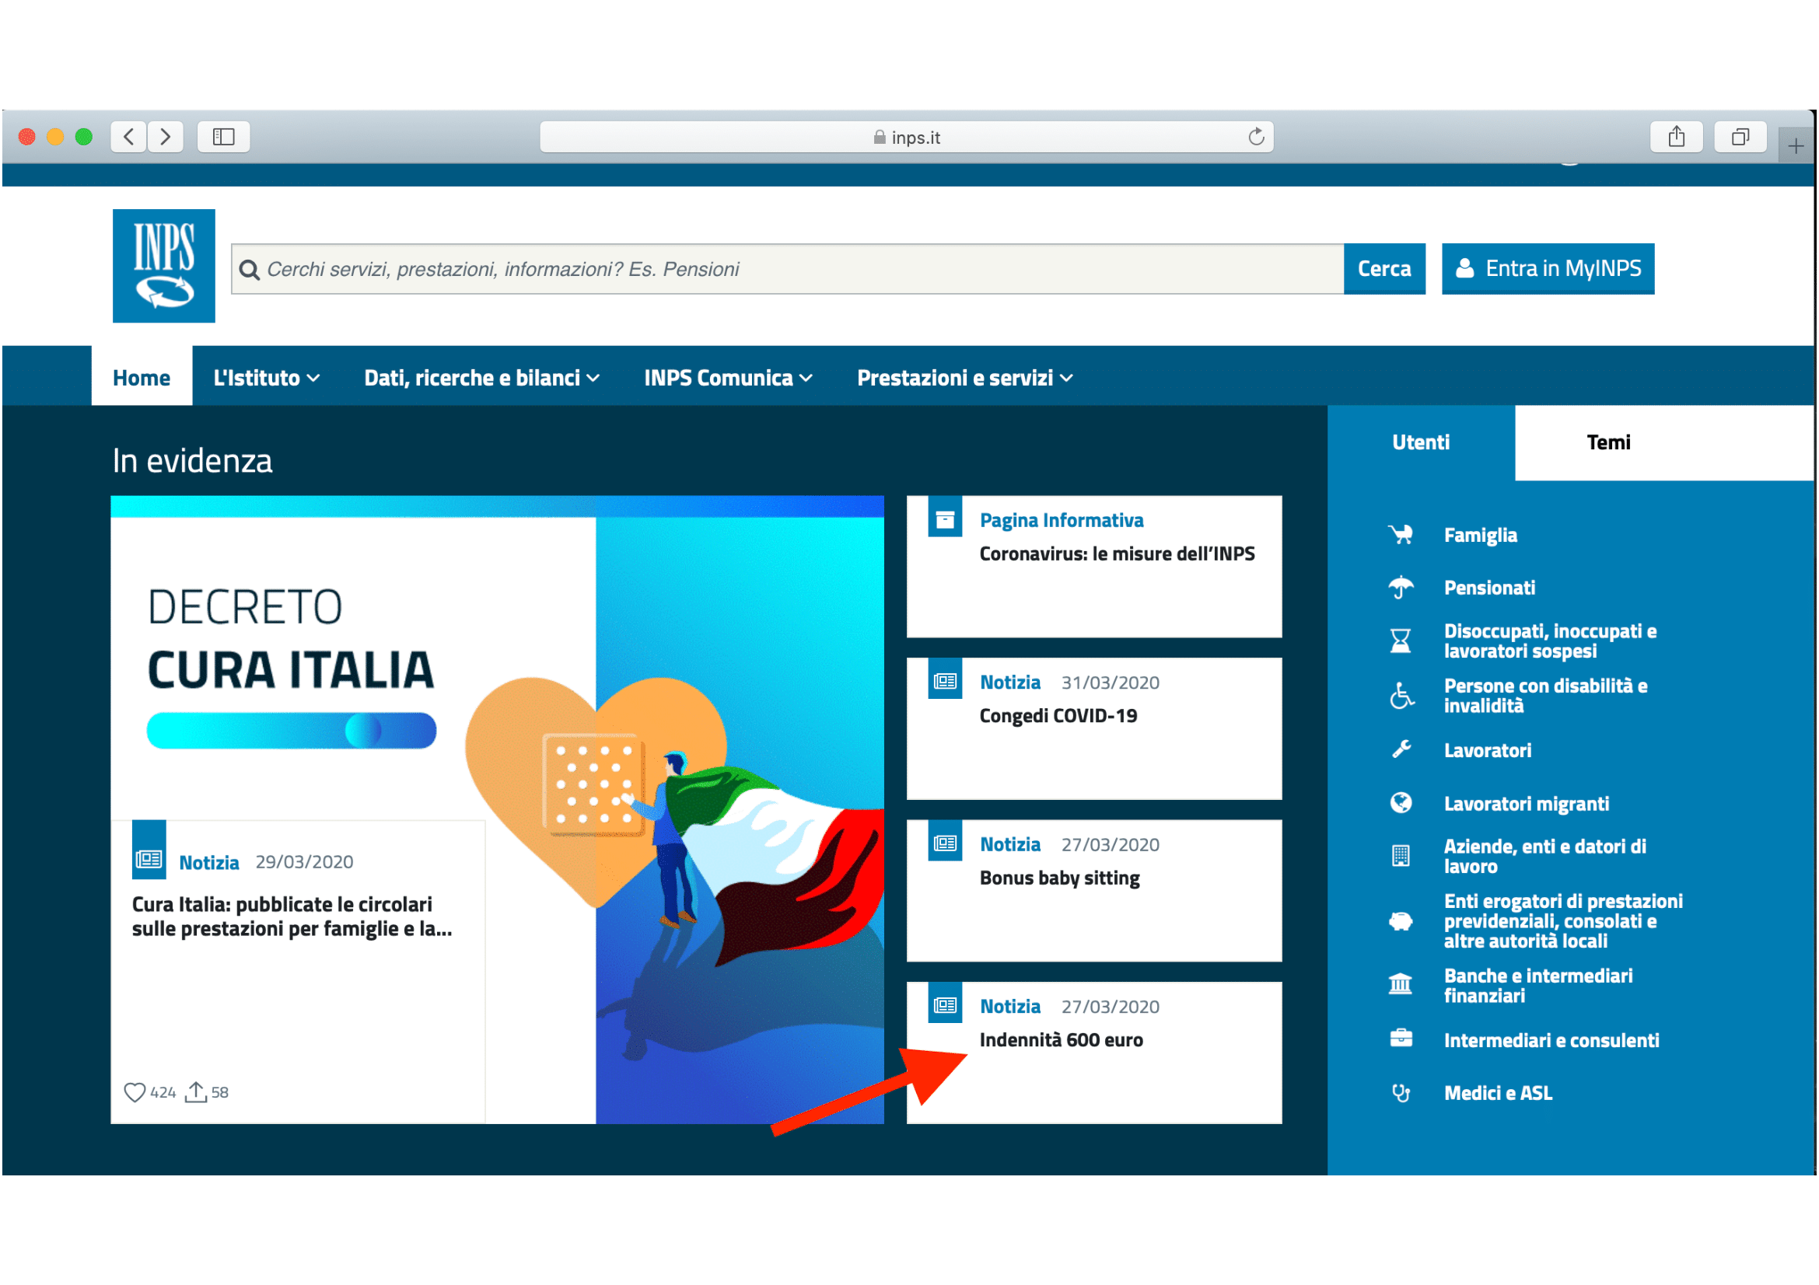Click the share upload icon with 58
1819x1285 pixels.
click(196, 1093)
